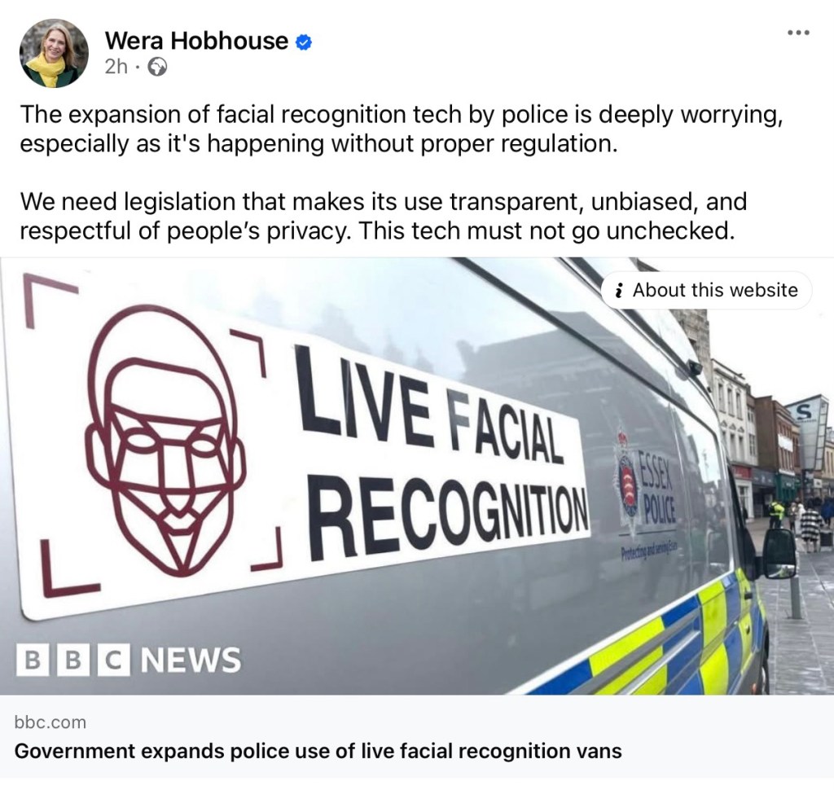The image size is (834, 790).
Task: Open the 2h post timestamp
Action: [x=116, y=67]
